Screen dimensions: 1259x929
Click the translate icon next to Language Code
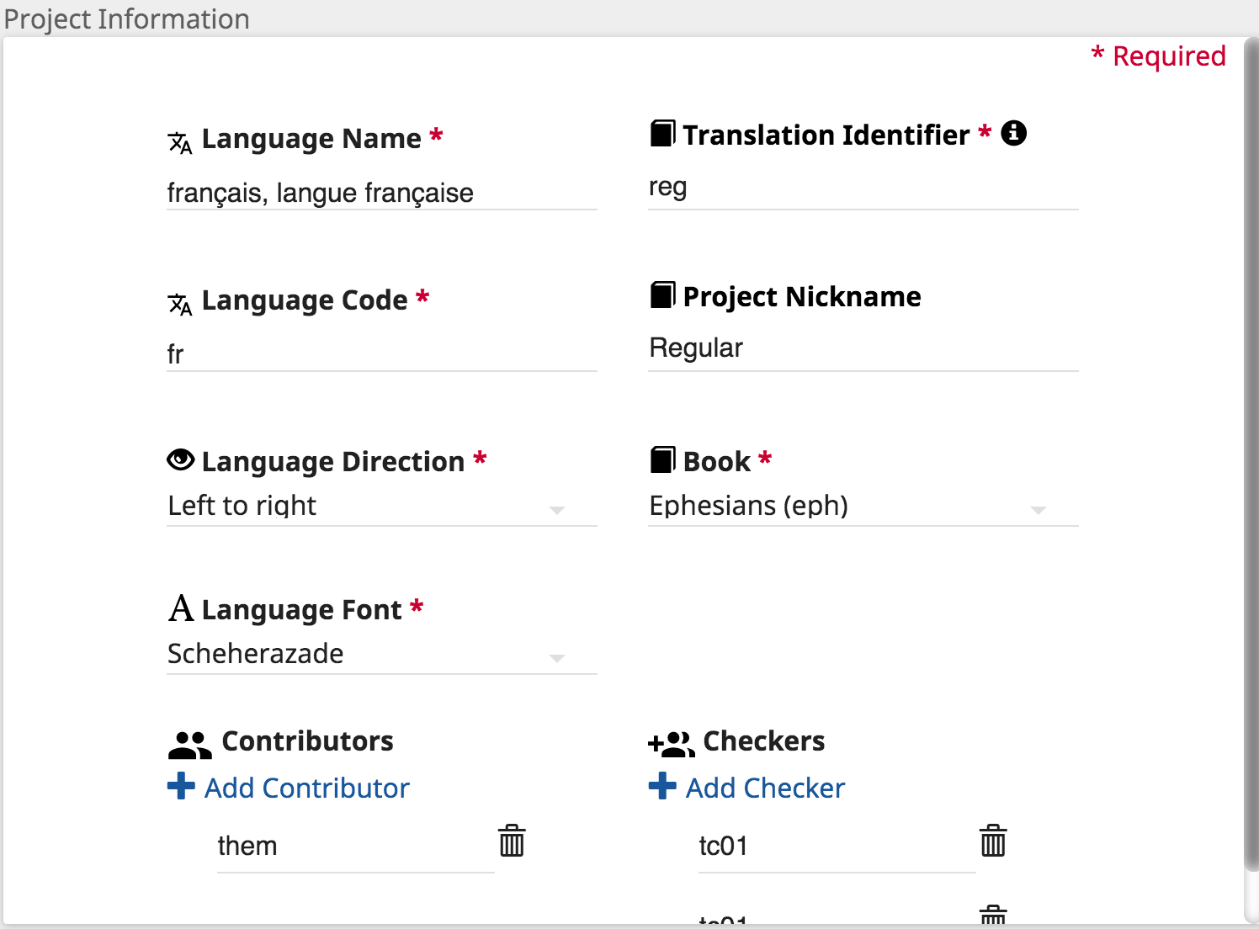click(180, 302)
